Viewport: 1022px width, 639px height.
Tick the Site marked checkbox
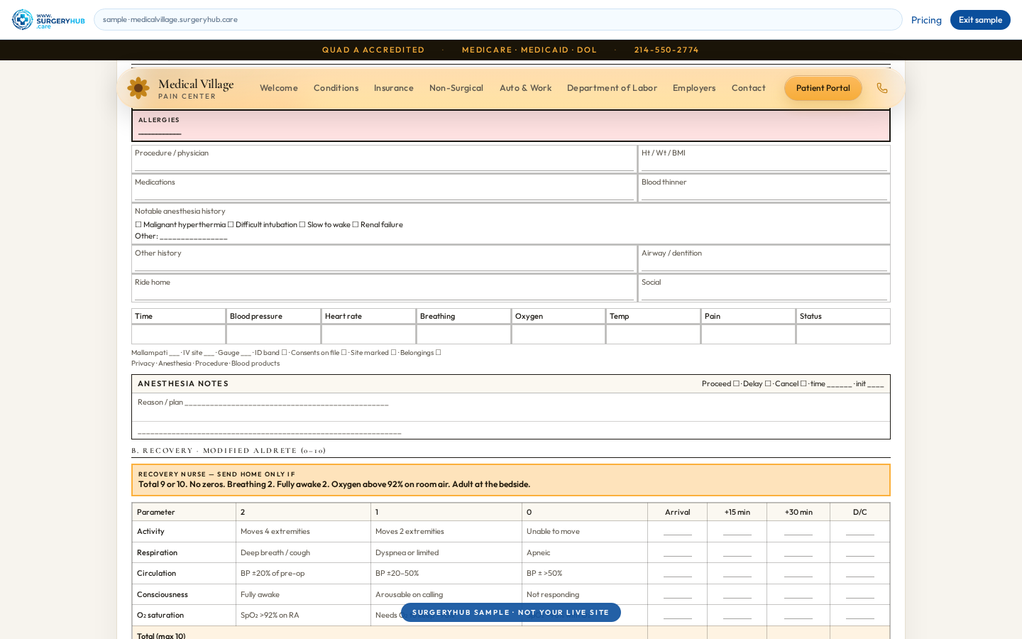394,352
